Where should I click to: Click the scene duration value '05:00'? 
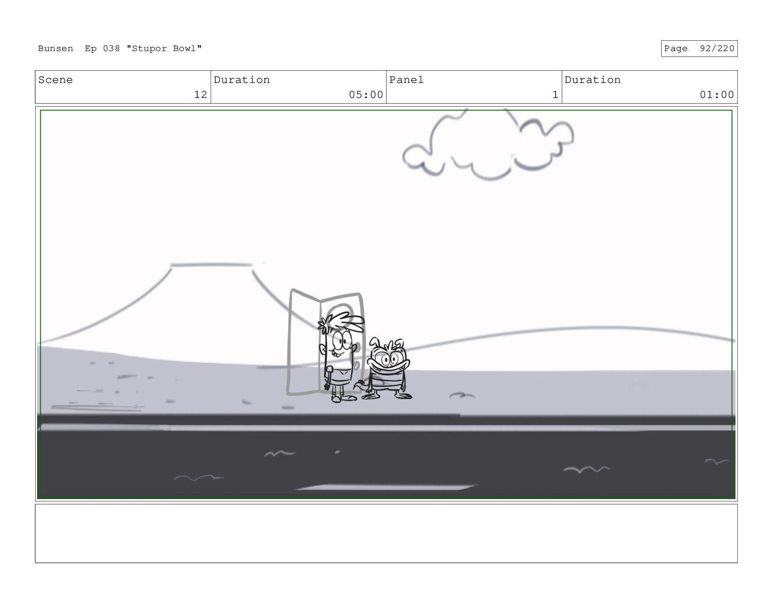point(366,95)
